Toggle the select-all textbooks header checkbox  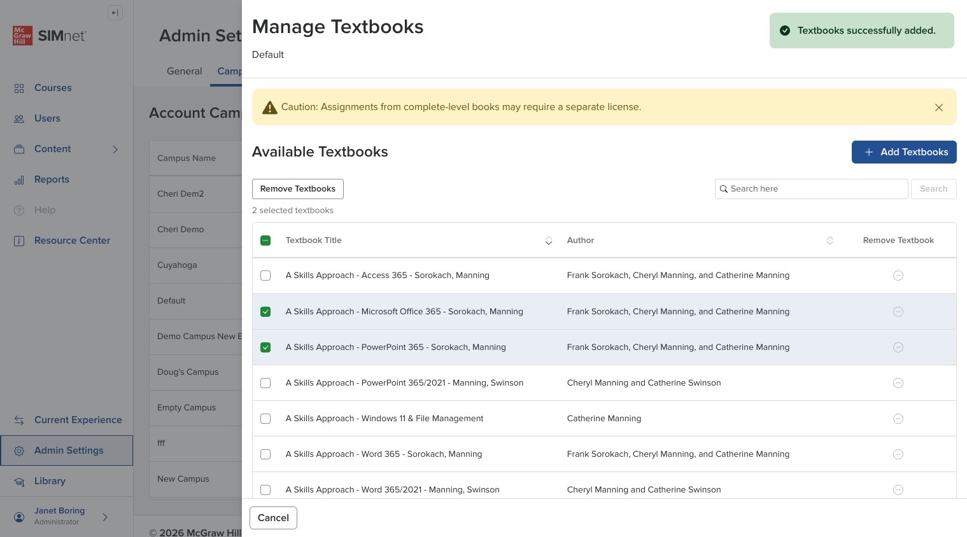265,241
